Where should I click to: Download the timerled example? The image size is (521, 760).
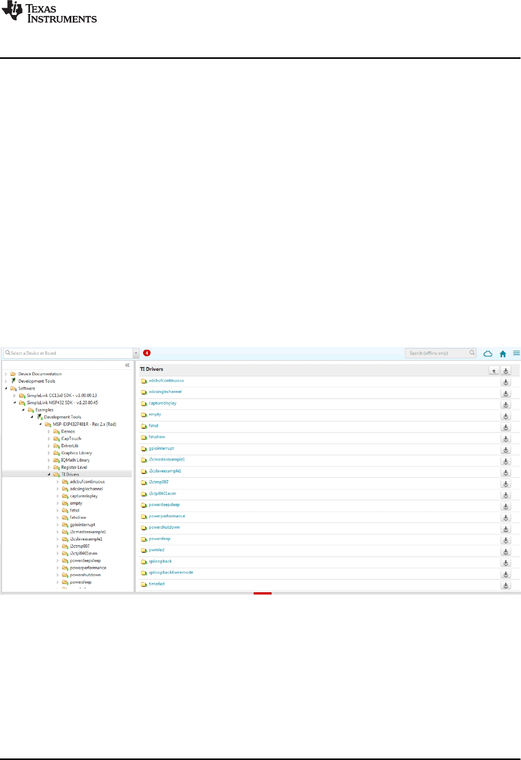tap(506, 585)
